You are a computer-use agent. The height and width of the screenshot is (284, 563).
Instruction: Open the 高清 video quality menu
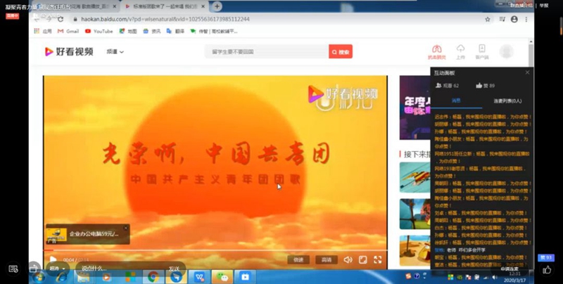pos(326,259)
